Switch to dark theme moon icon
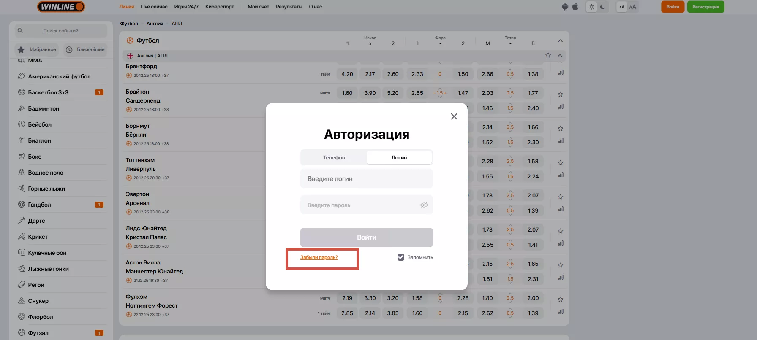This screenshot has width=757, height=340. [x=602, y=7]
